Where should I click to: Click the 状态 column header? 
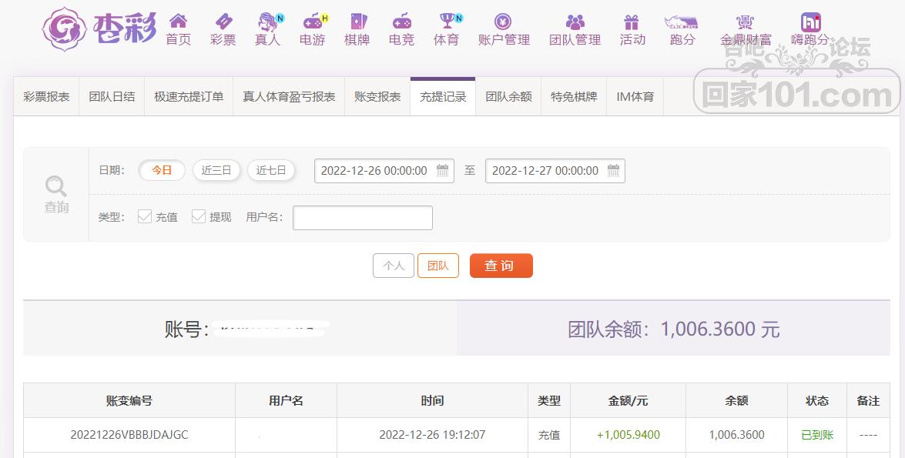pos(817,400)
